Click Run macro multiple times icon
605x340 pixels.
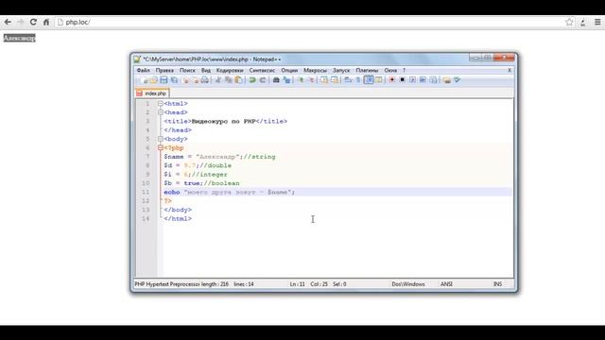pos(423,79)
